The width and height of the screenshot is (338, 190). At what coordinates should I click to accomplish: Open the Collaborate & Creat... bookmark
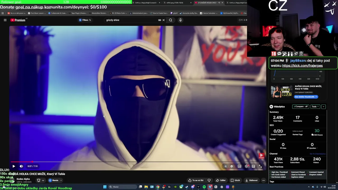[57, 13]
